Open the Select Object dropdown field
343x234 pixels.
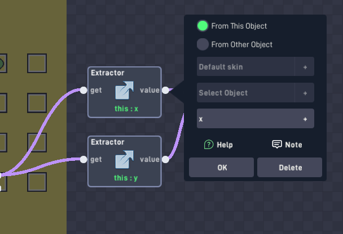pyautogui.click(x=245, y=92)
